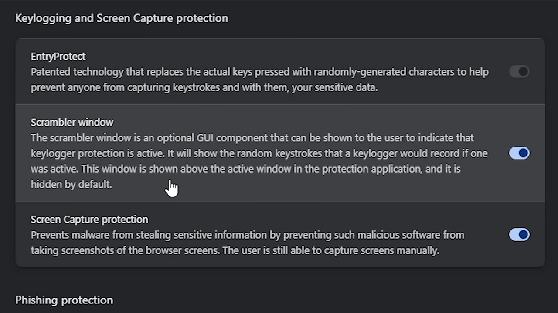558x313 pixels.
Task: Click the EntryProtect setting title
Action: (x=58, y=57)
